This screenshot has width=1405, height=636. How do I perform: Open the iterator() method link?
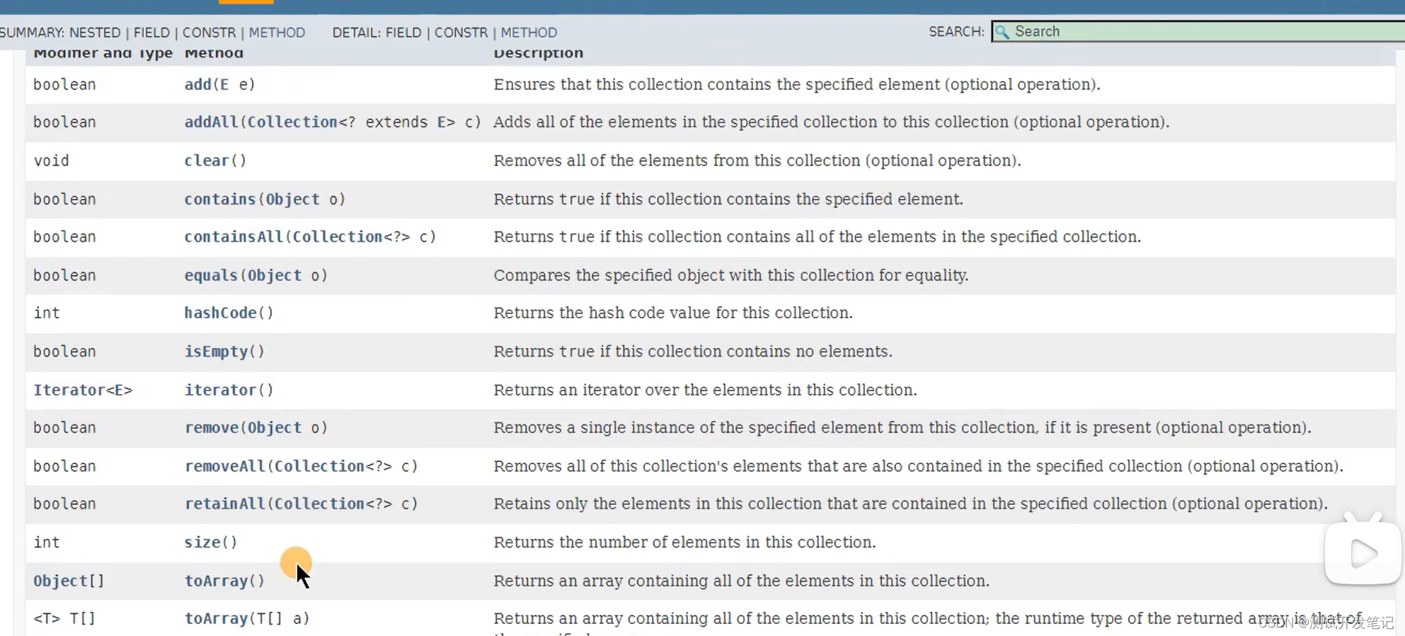tap(220, 390)
